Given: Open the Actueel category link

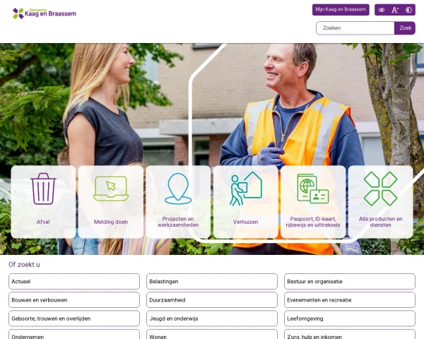Looking at the screenshot, I should click(x=74, y=281).
